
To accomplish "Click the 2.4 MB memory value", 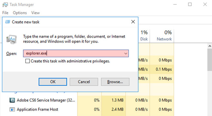I will tap(117, 109).
